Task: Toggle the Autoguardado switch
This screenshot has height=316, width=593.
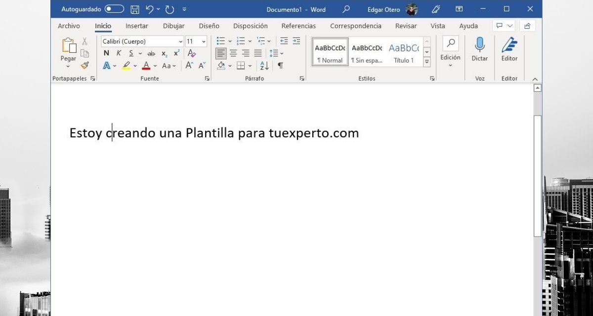Action: tap(114, 9)
